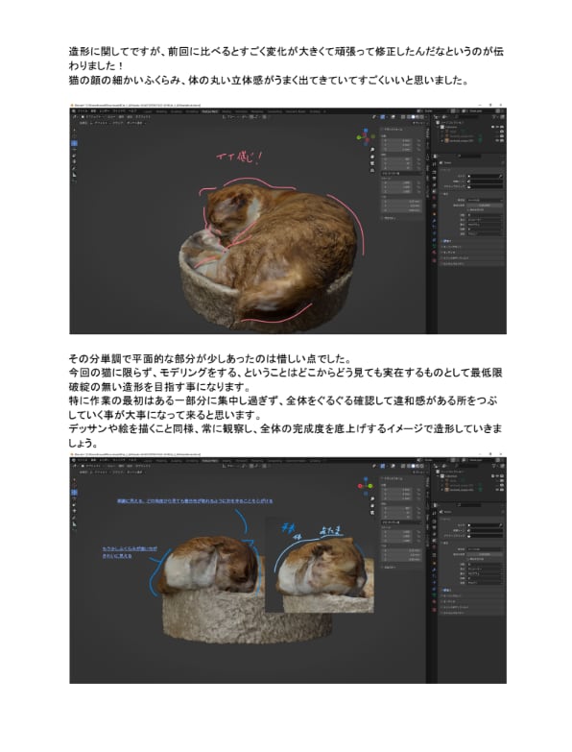This screenshot has height=752, width=572.
Task: Click the zoom magnifier icon in upper Blender viewport
Action: pyautogui.click(x=372, y=150)
